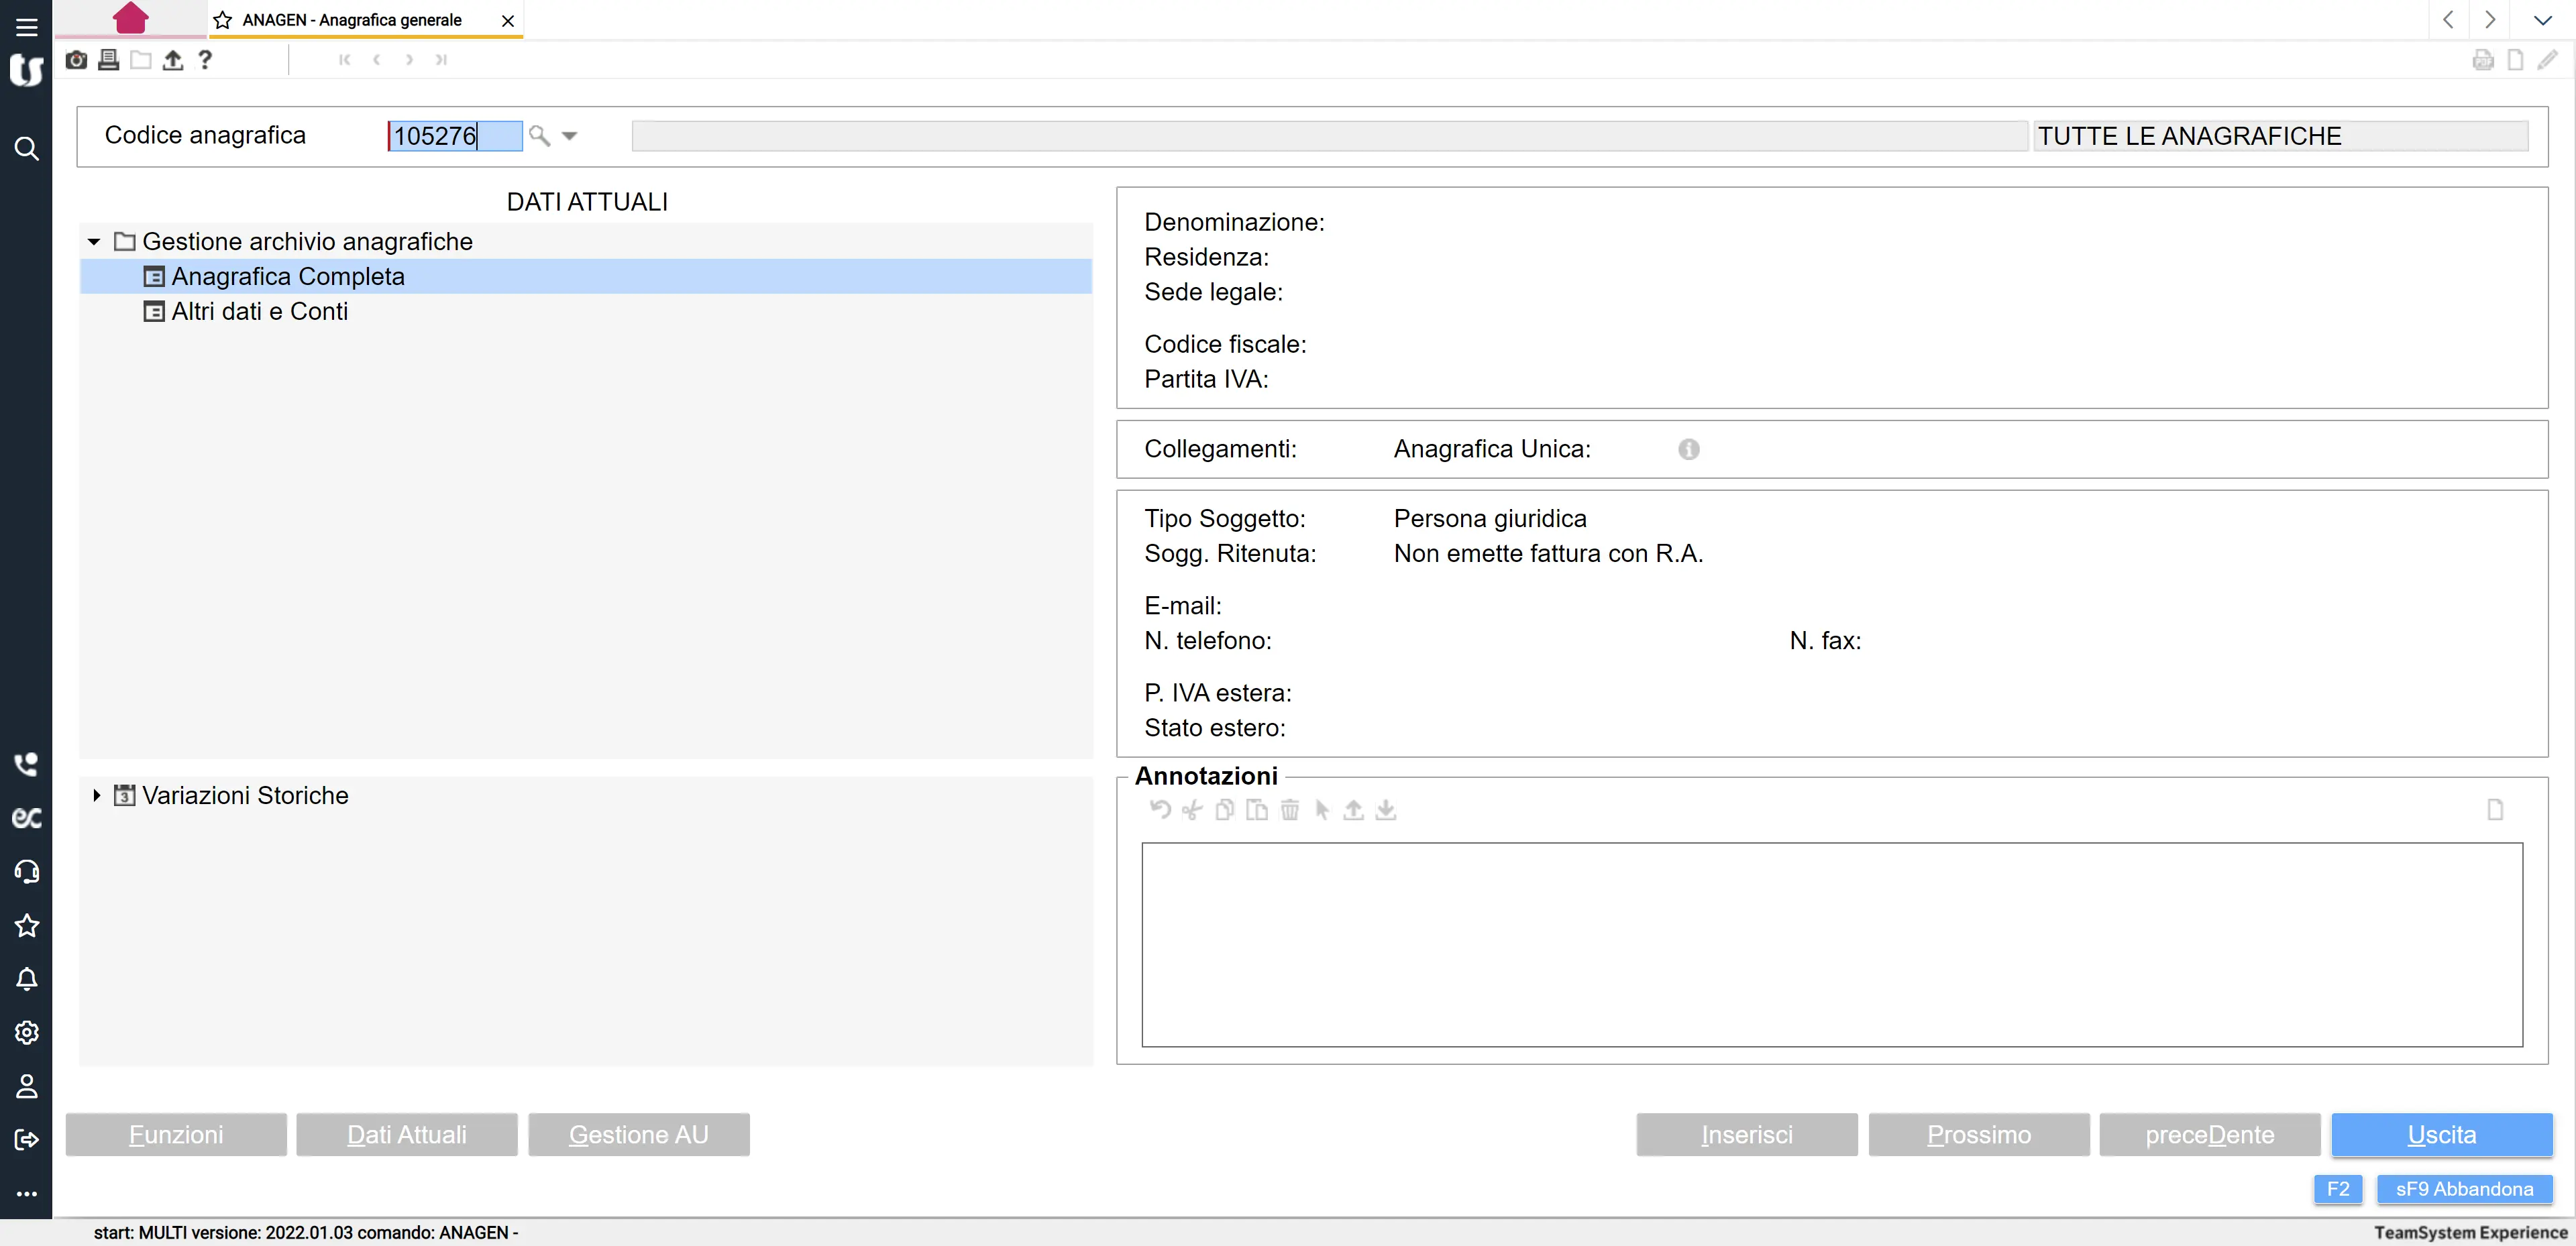Click the info icon beside Anagrafica Unica

coord(1688,449)
